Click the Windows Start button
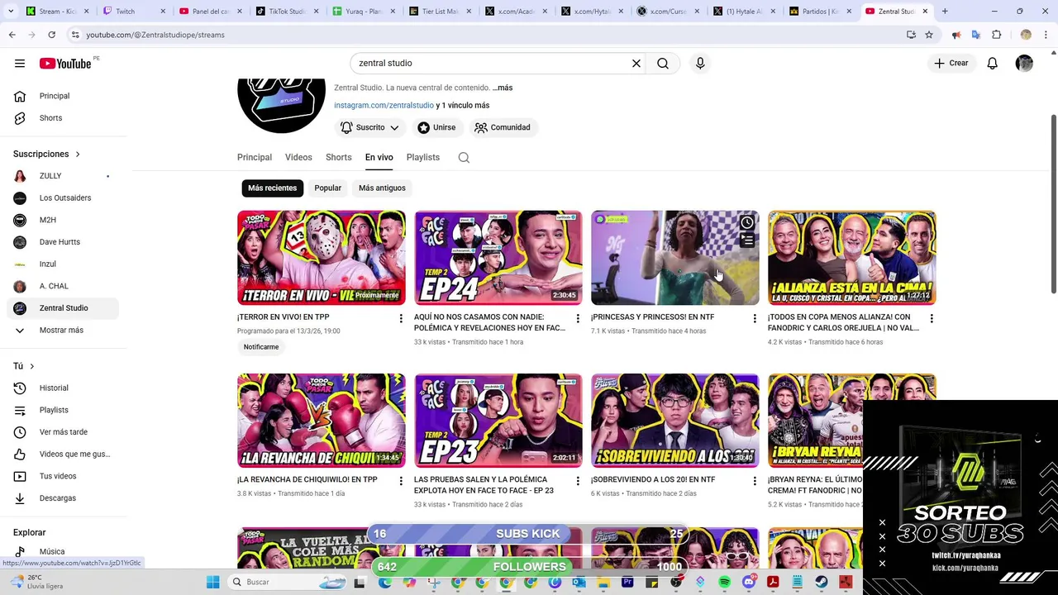Screen dimensions: 1058x595 point(213,582)
